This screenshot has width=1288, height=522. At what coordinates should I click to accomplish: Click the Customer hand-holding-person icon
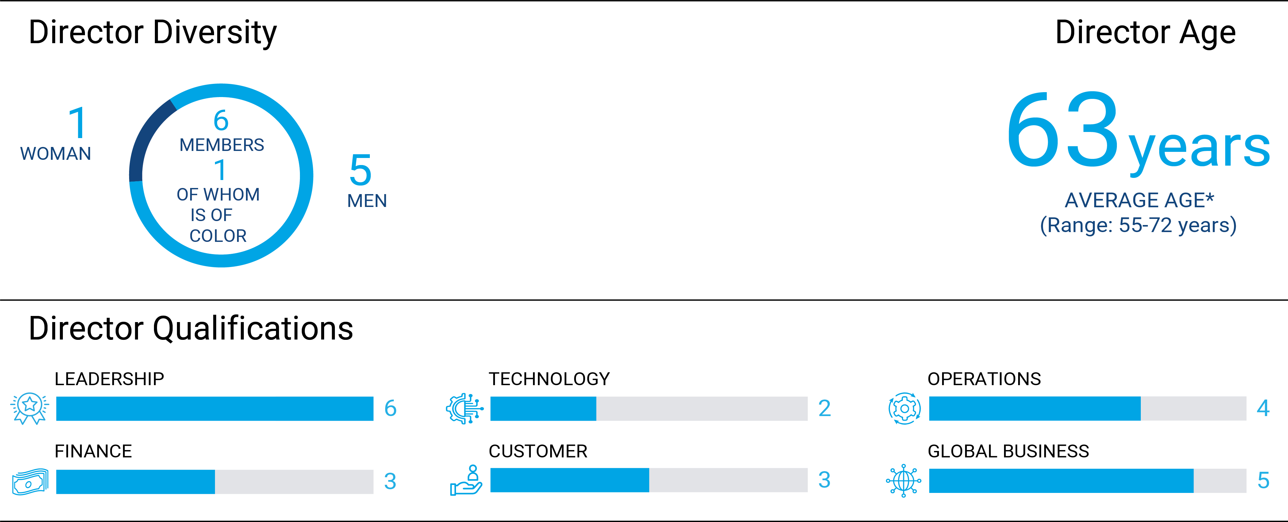click(466, 480)
